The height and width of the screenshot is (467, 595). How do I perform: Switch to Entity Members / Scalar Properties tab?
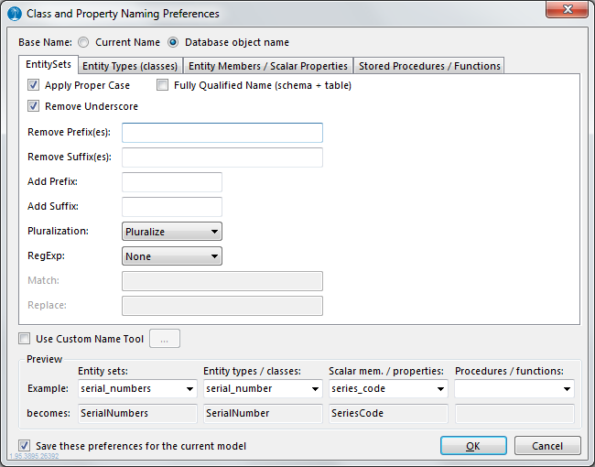pos(268,66)
